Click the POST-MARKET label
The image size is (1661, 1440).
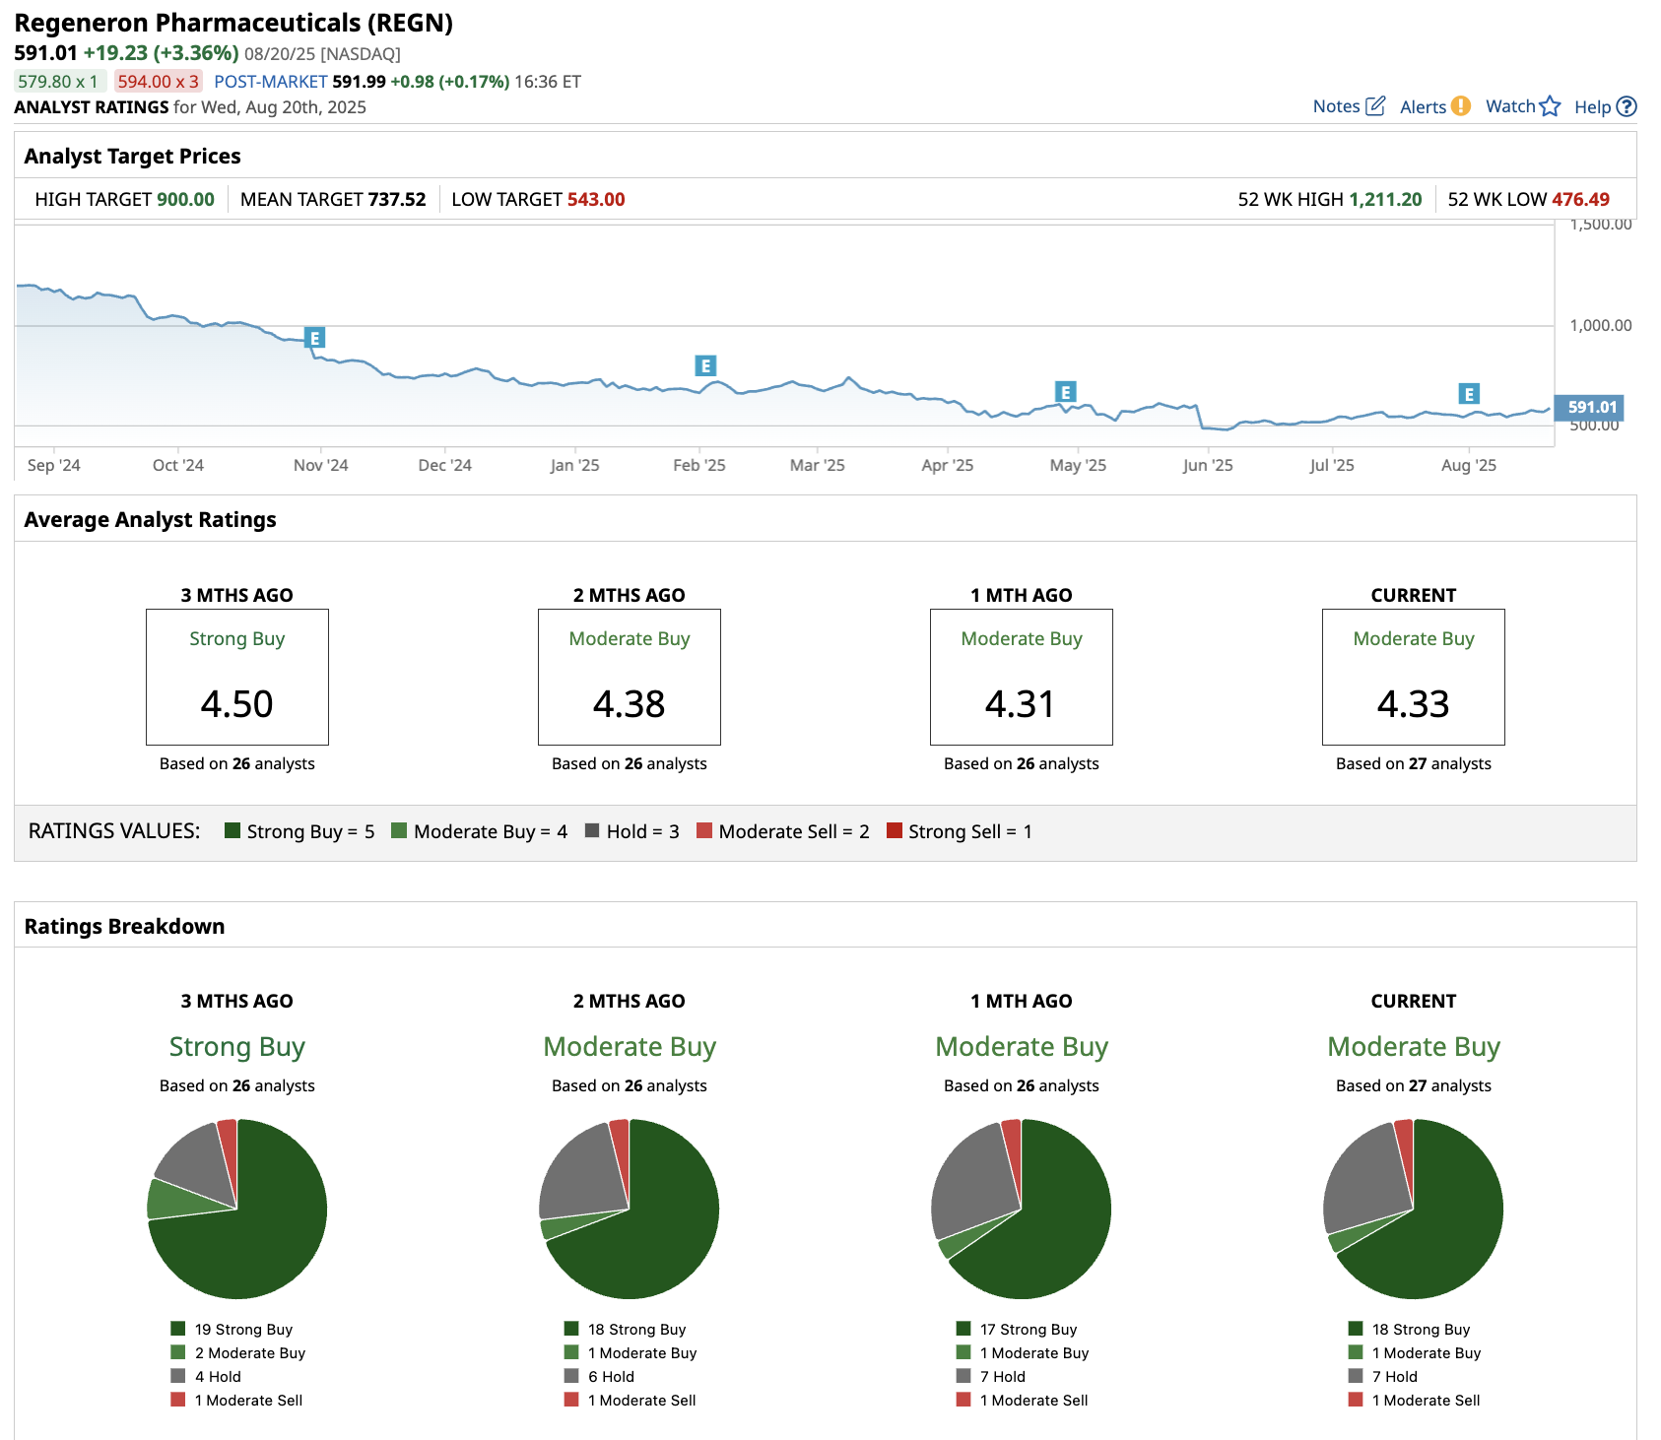[x=271, y=82]
